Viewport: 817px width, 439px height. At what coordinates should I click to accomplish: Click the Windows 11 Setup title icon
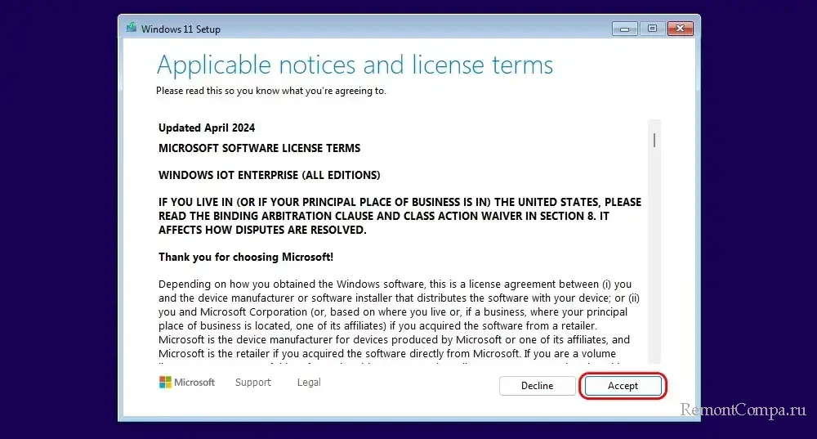(x=132, y=28)
